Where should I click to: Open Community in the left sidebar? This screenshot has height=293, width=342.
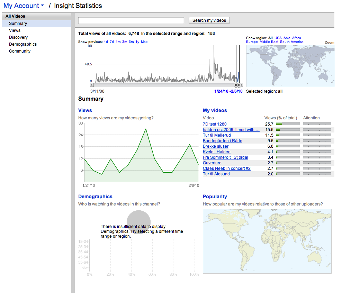tap(20, 51)
